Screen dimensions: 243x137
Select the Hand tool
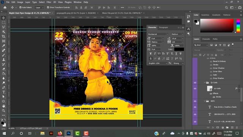coord(3,106)
